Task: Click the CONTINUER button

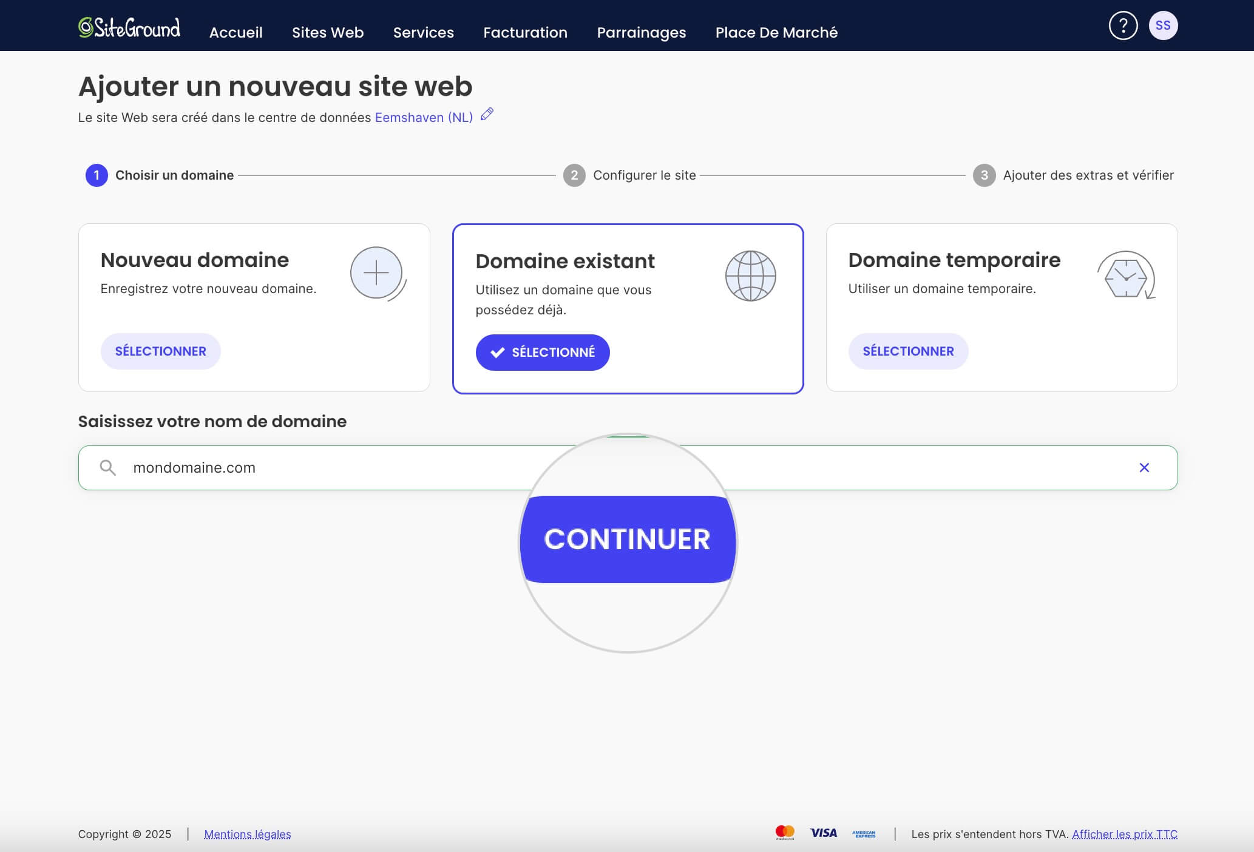Action: 628,539
